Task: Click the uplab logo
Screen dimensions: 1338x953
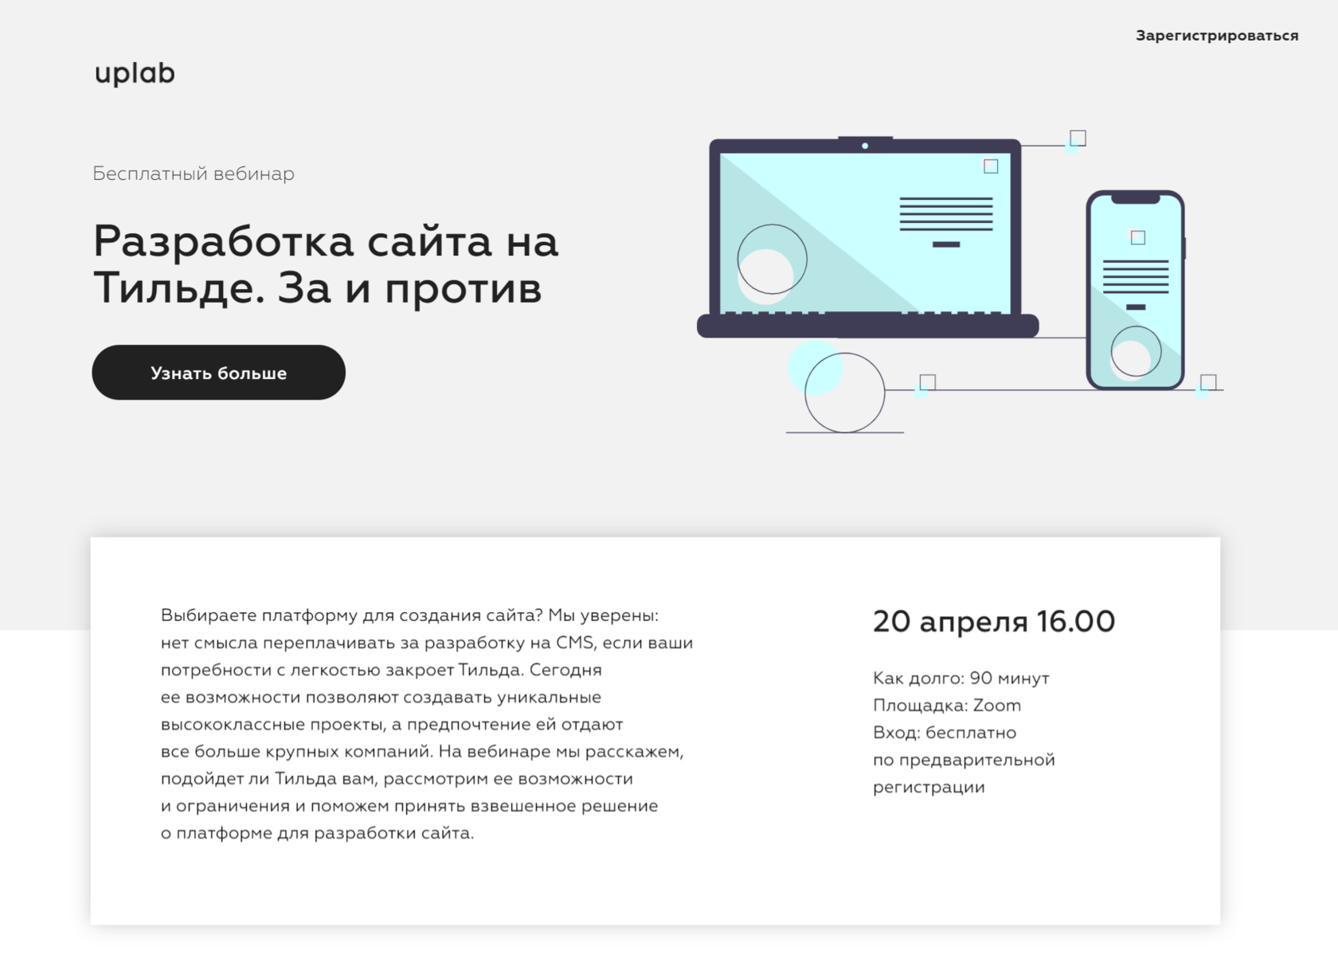Action: 135,73
